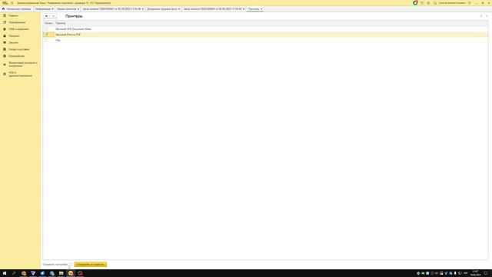Open the Главное section icon
This screenshot has height=277, width=492.
point(5,15)
